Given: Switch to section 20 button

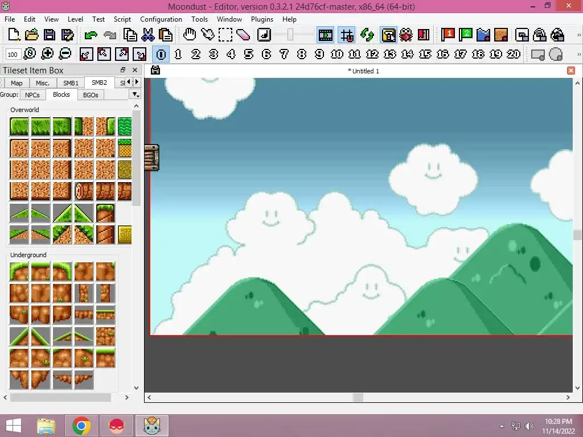Looking at the screenshot, I should pyautogui.click(x=514, y=54).
